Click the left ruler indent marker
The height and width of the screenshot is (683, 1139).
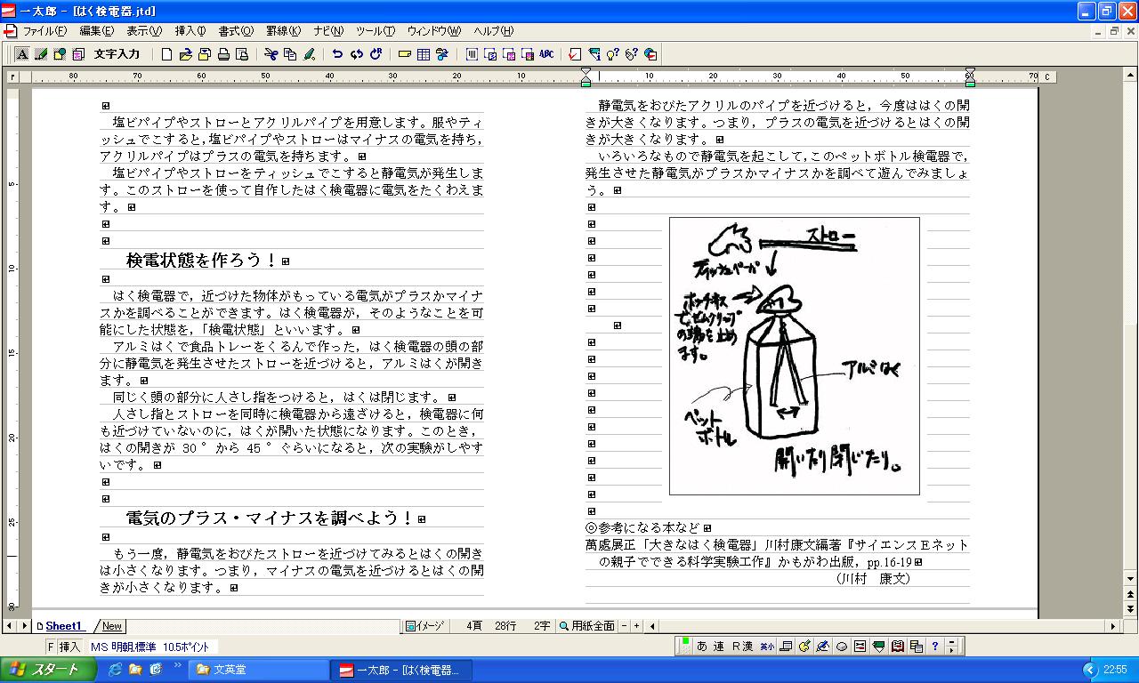[x=586, y=77]
